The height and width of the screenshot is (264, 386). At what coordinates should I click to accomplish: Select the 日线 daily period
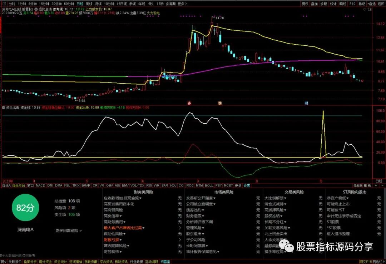click(x=80, y=4)
